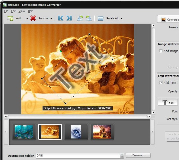The width and height of the screenshot is (179, 160).
Task: Select the underwater dolphins thumbnail
Action: tap(24, 132)
